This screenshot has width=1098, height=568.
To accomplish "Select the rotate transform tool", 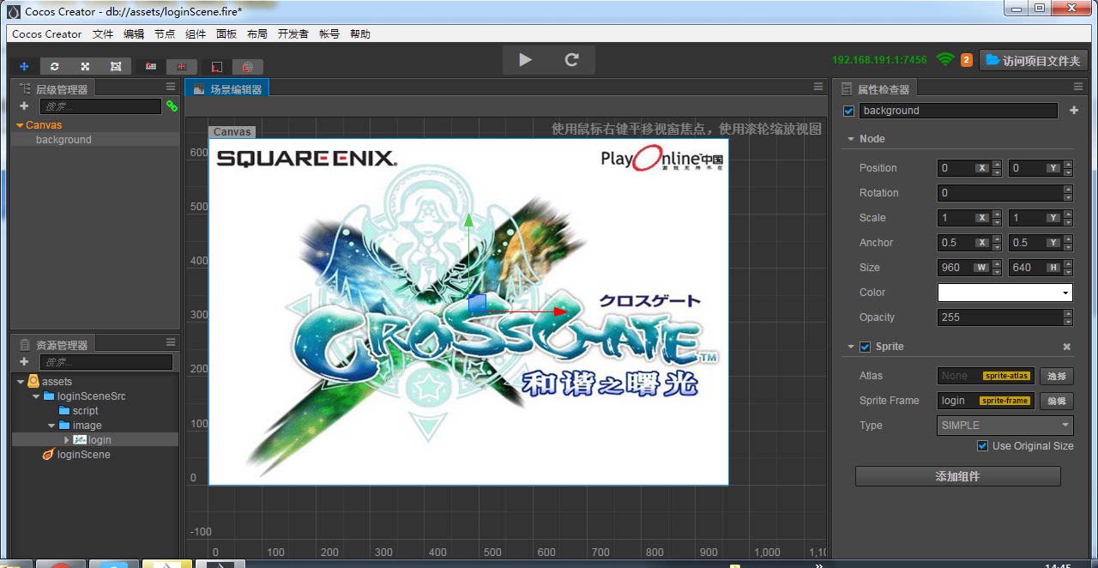I will pos(55,66).
